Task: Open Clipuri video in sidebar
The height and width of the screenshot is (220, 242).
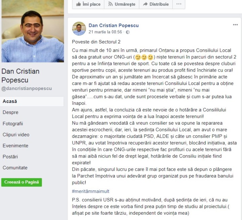Action: 16,135
